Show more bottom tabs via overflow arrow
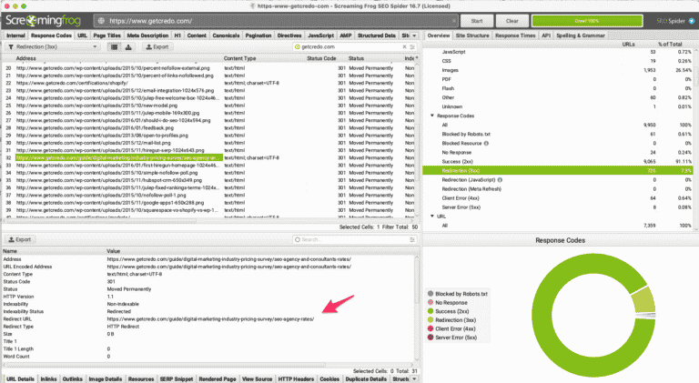 click(x=414, y=379)
